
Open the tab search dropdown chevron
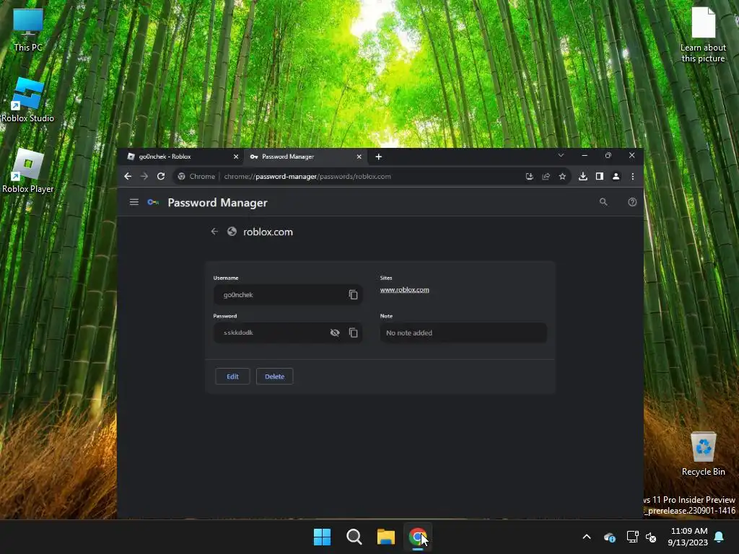[x=561, y=156]
